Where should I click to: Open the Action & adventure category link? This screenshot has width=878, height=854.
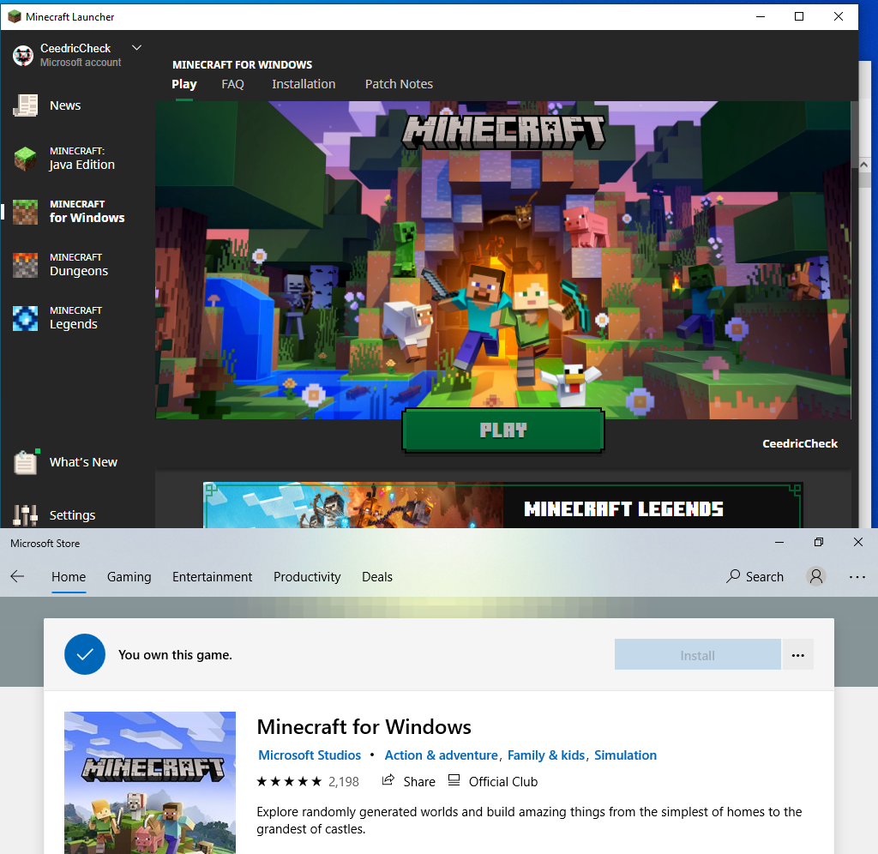pos(442,755)
